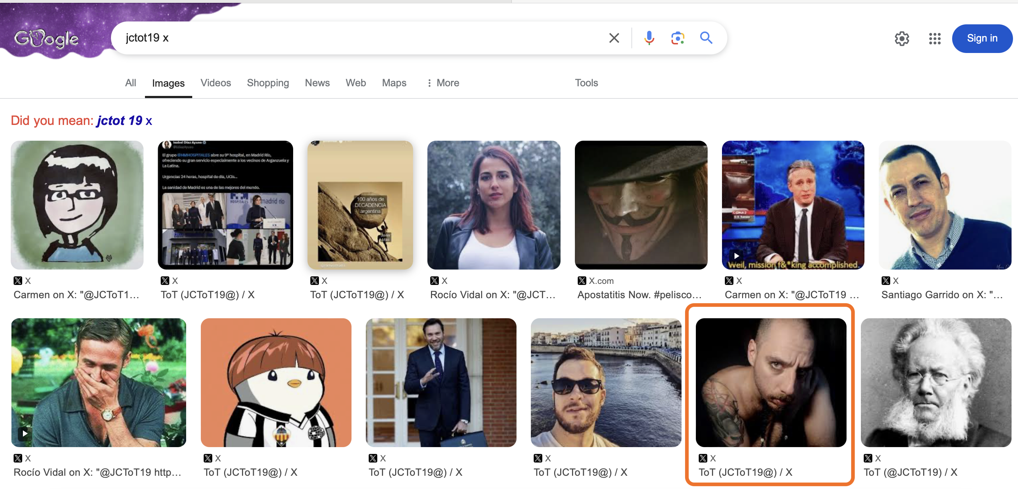
Task: Click the X source icon under the tweet screenshot thumbnail
Action: pyautogui.click(x=165, y=281)
